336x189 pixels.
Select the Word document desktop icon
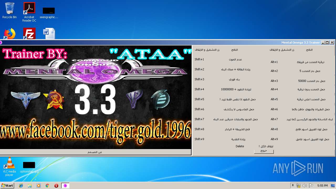click(49, 34)
